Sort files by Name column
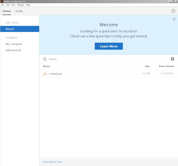The image size is (178, 166). tap(46, 66)
